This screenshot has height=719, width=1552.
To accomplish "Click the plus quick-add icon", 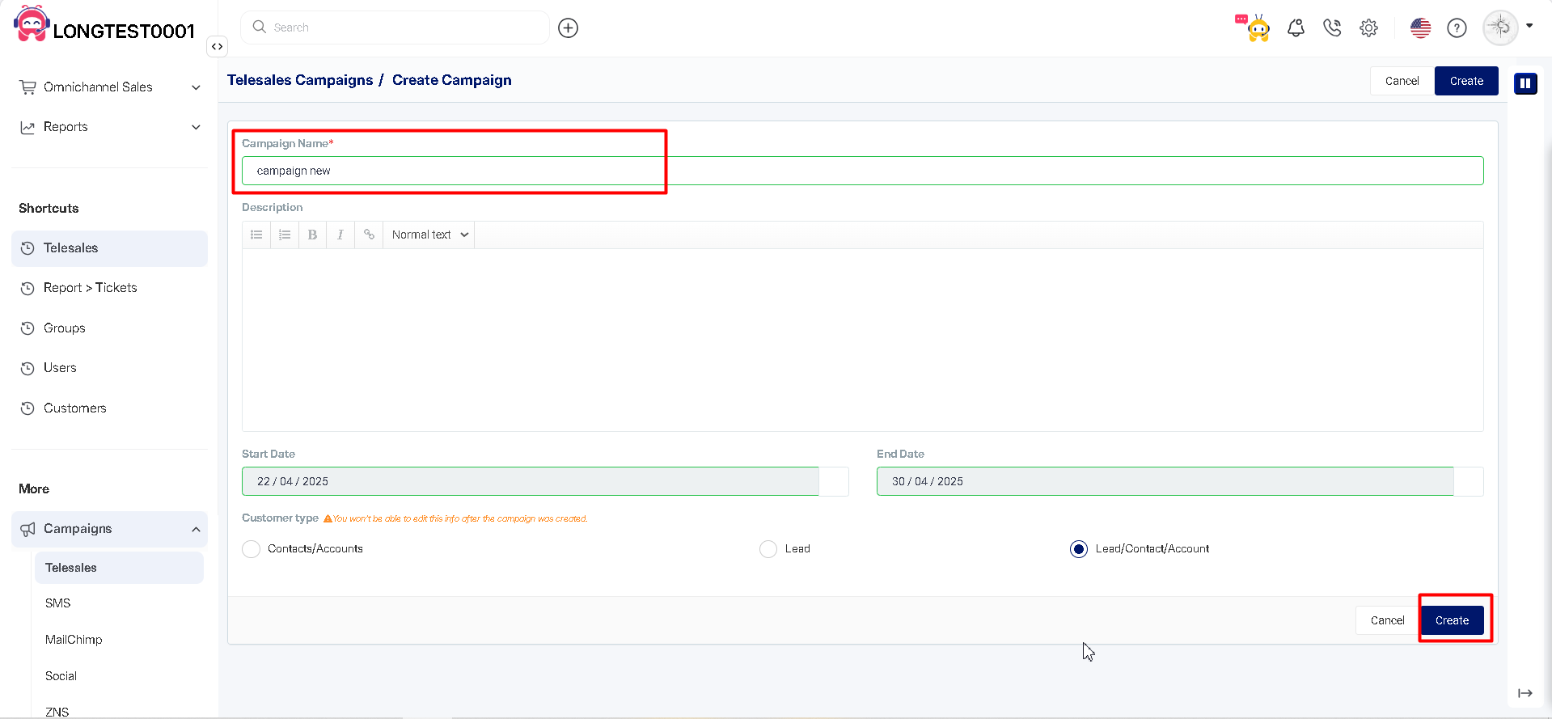I will [569, 28].
